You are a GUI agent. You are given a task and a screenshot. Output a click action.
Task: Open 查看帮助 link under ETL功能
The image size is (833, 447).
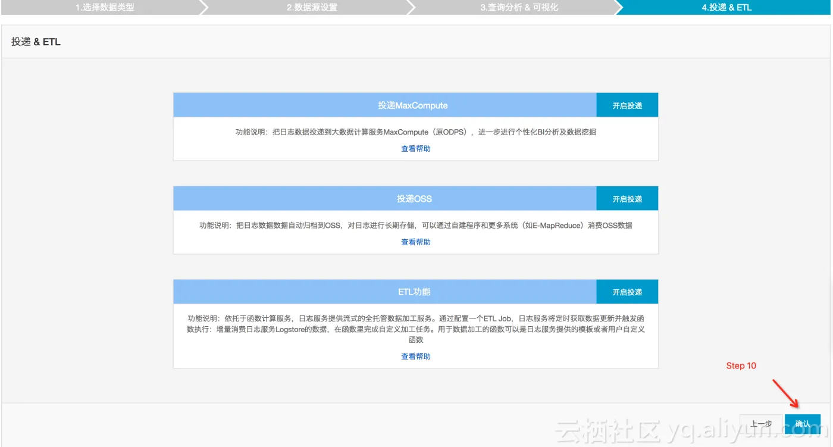pyautogui.click(x=416, y=357)
